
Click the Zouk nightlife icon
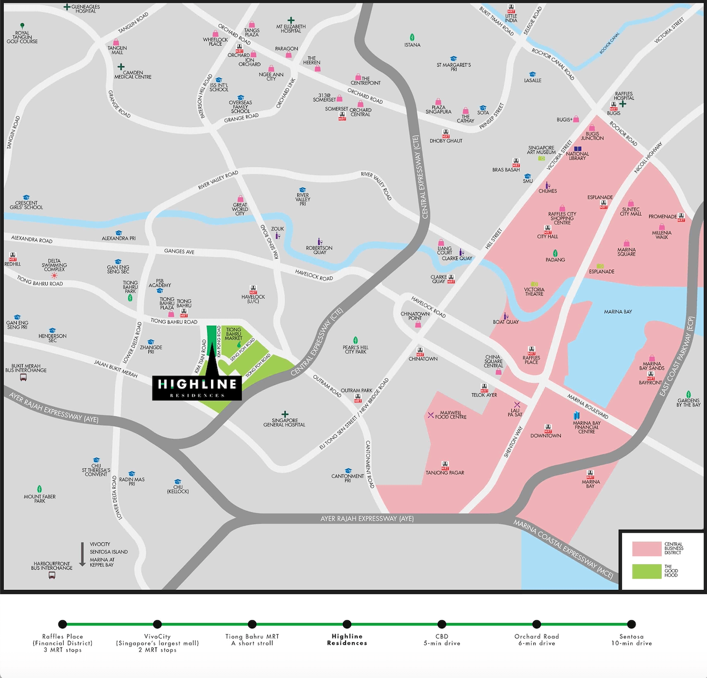pyautogui.click(x=277, y=235)
